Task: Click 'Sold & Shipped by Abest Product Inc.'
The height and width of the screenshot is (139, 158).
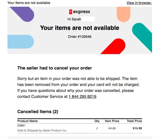Action: click(x=42, y=131)
